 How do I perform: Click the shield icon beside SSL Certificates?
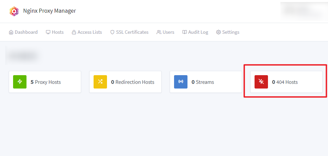coord(112,32)
